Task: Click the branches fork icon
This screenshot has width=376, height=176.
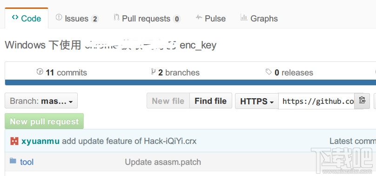Action: [x=154, y=71]
